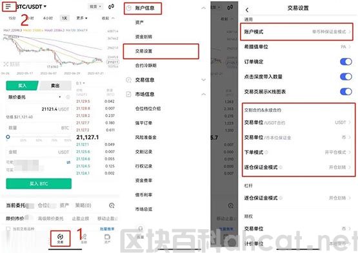
Task: Expand the 交易信息 section chevron
Action: point(203,80)
